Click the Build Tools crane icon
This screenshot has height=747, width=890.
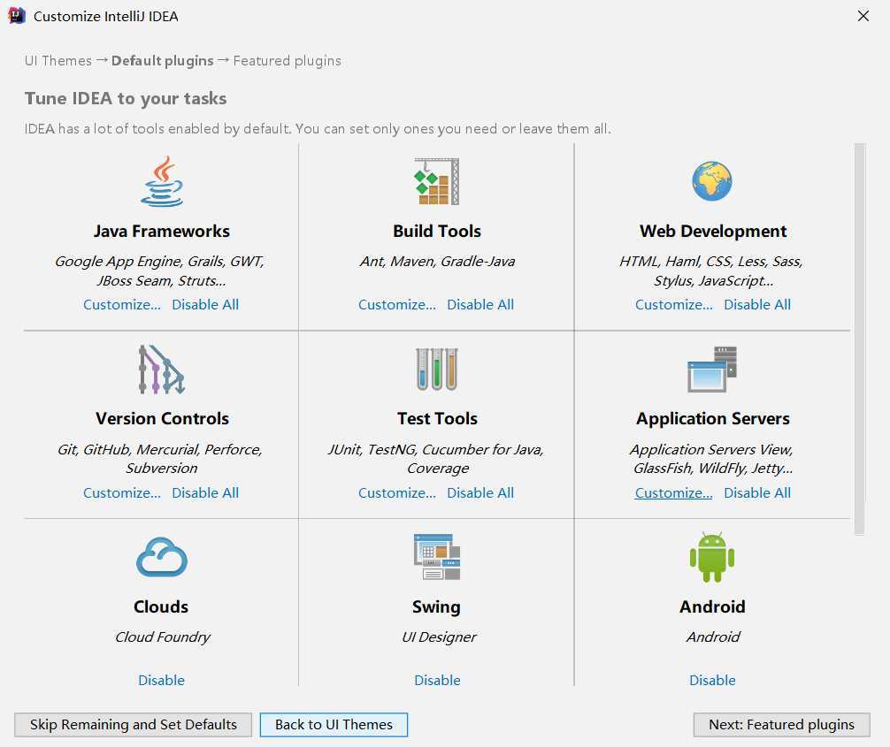pyautogui.click(x=436, y=181)
